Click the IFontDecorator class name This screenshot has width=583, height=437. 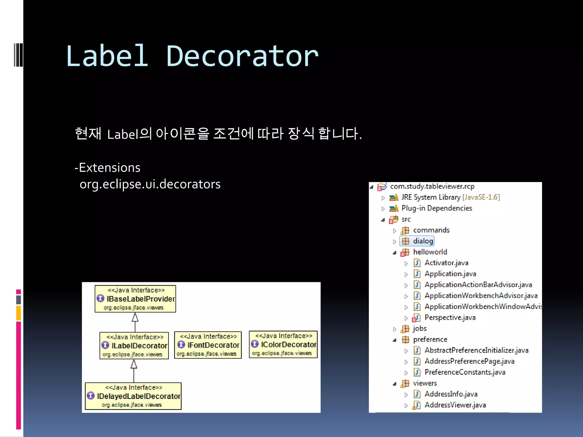pos(214,345)
